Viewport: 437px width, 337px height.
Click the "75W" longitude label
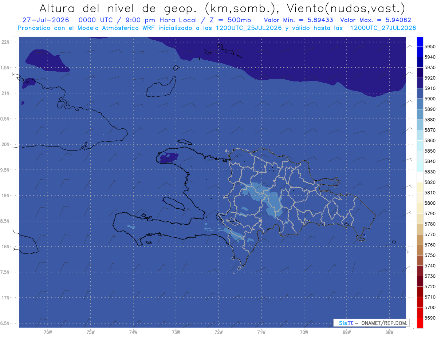pos(91,332)
